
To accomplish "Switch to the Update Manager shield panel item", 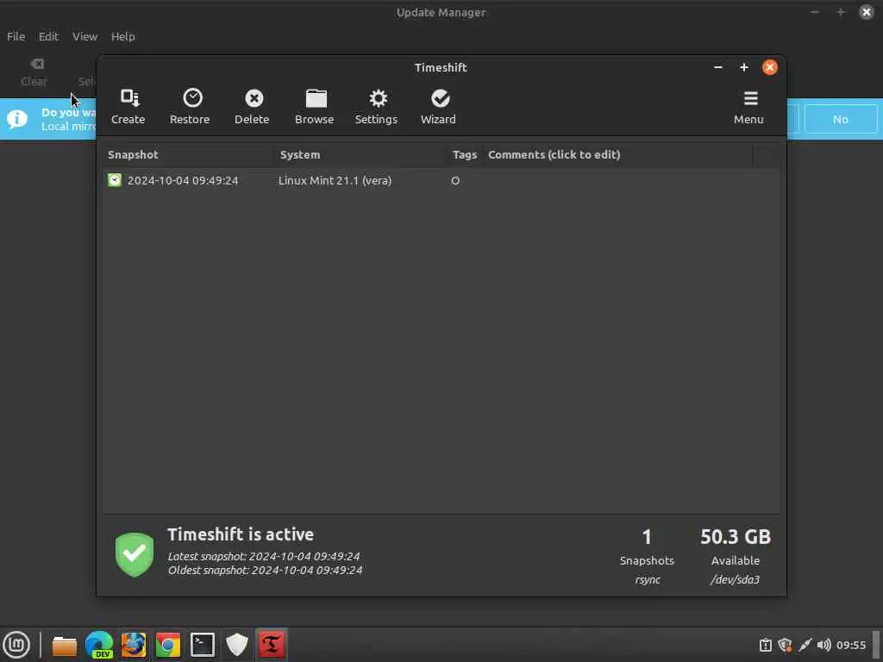I will pyautogui.click(x=237, y=645).
